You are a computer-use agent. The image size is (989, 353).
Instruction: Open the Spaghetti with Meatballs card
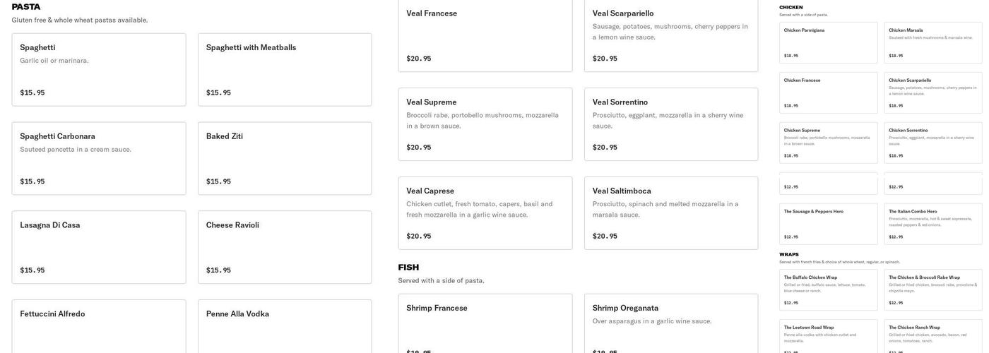tap(285, 69)
